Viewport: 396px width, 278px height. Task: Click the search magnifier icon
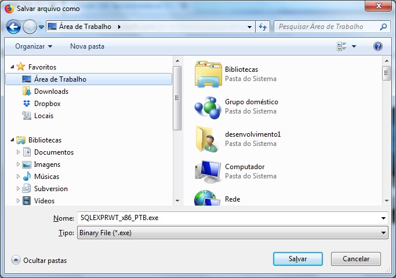tap(383, 27)
